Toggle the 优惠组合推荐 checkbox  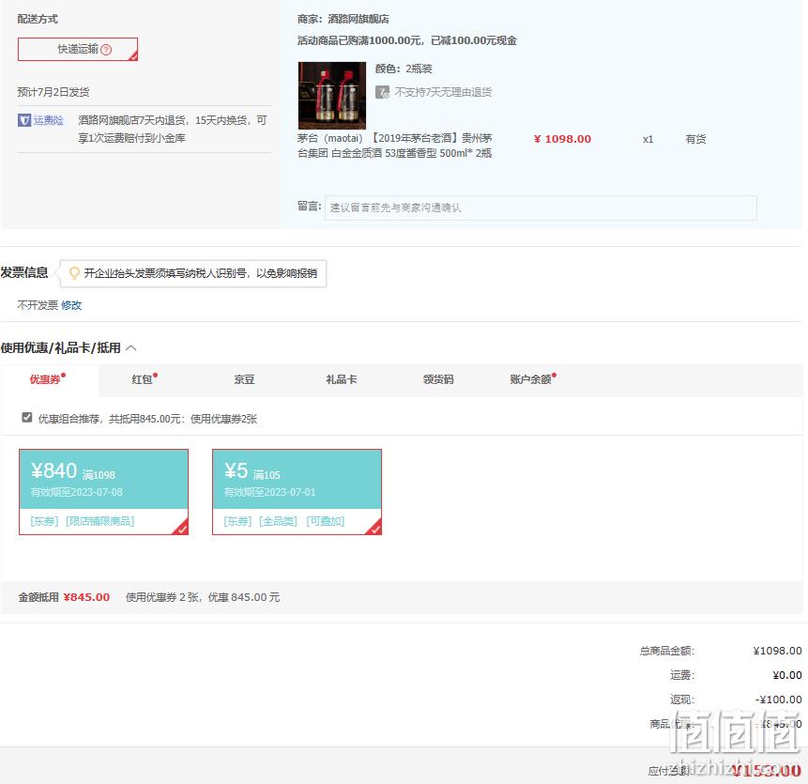click(x=27, y=418)
